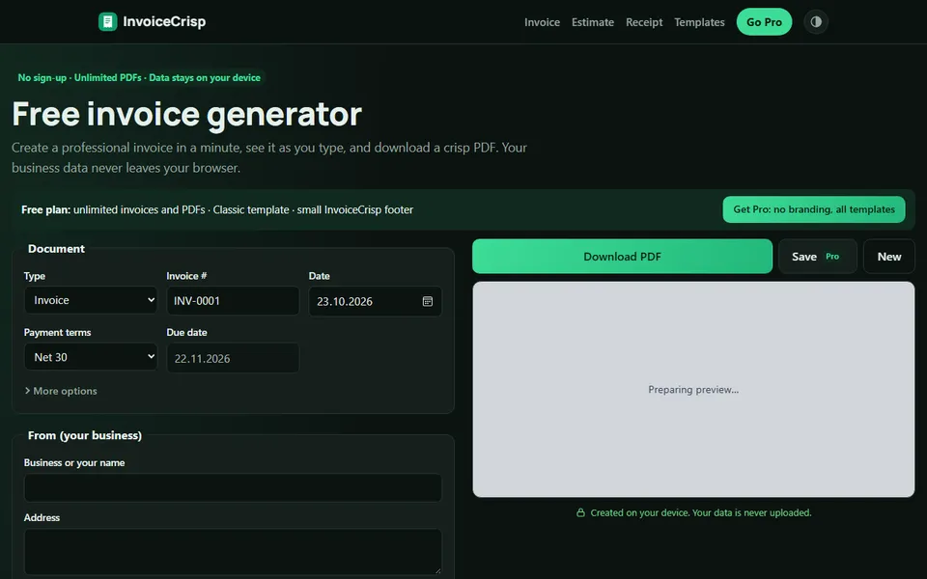Open the Receipt nav item
This screenshot has width=927, height=579.
644,22
